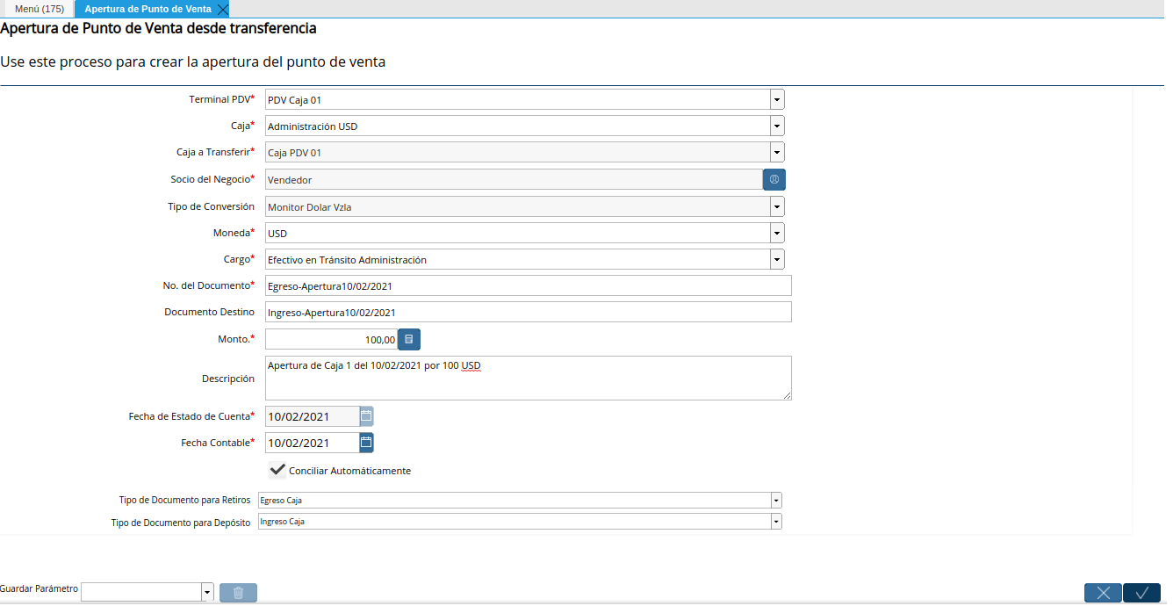Expand the Moneda dropdown showing USD
This screenshot has width=1173, height=606.
(777, 234)
